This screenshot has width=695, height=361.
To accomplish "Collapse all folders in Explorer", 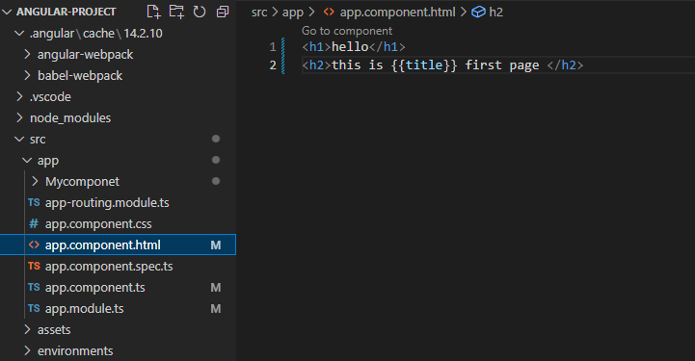I will [223, 12].
